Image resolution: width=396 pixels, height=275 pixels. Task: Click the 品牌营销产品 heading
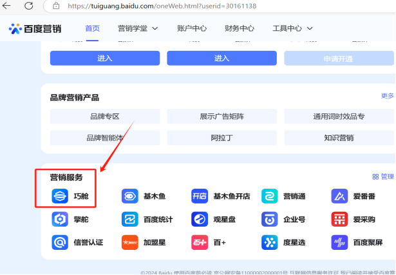[x=75, y=98]
